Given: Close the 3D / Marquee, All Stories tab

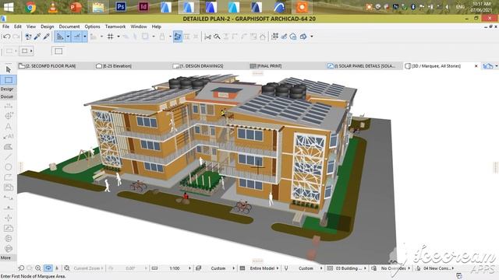Looking at the screenshot, I should pyautogui.click(x=476, y=66).
